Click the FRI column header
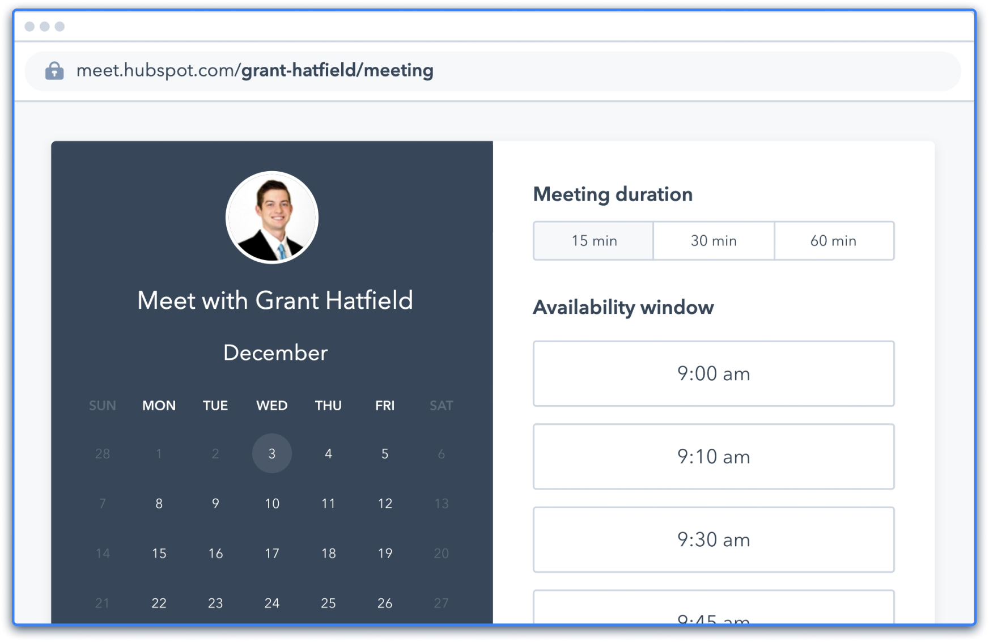 point(385,406)
